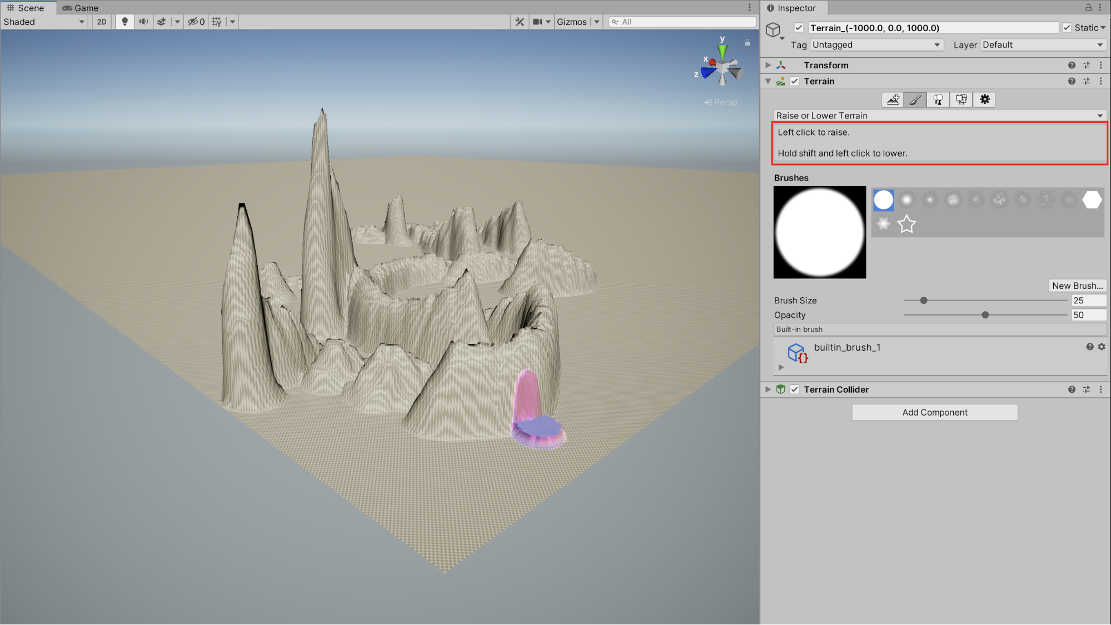Viewport: 1111px width, 625px height.
Task: Switch to the Game tab
Action: click(80, 8)
